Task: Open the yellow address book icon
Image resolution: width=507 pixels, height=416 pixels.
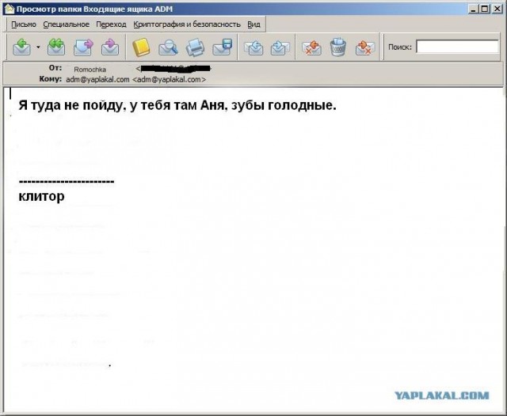Action: tap(141, 47)
